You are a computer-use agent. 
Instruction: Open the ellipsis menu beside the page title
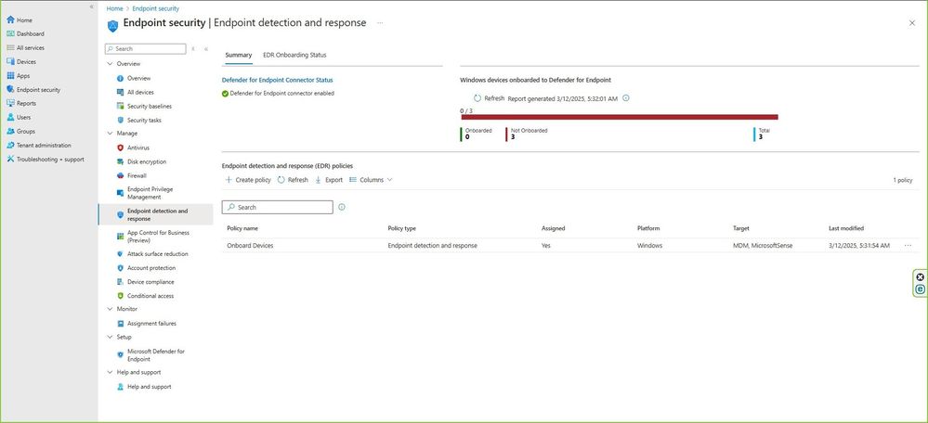(x=380, y=23)
